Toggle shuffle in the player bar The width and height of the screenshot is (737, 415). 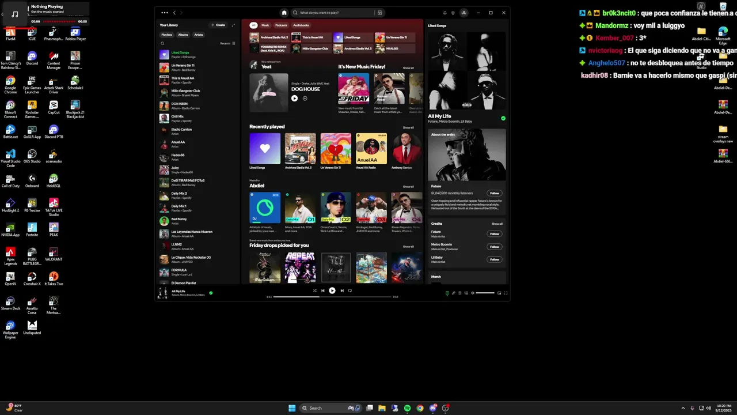point(314,290)
